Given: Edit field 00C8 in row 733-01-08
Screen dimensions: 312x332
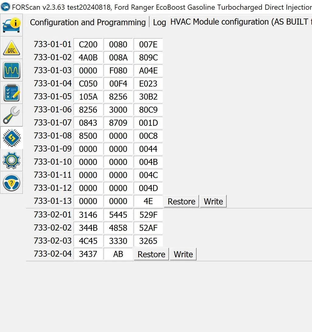Looking at the screenshot, I should pyautogui.click(x=148, y=136).
